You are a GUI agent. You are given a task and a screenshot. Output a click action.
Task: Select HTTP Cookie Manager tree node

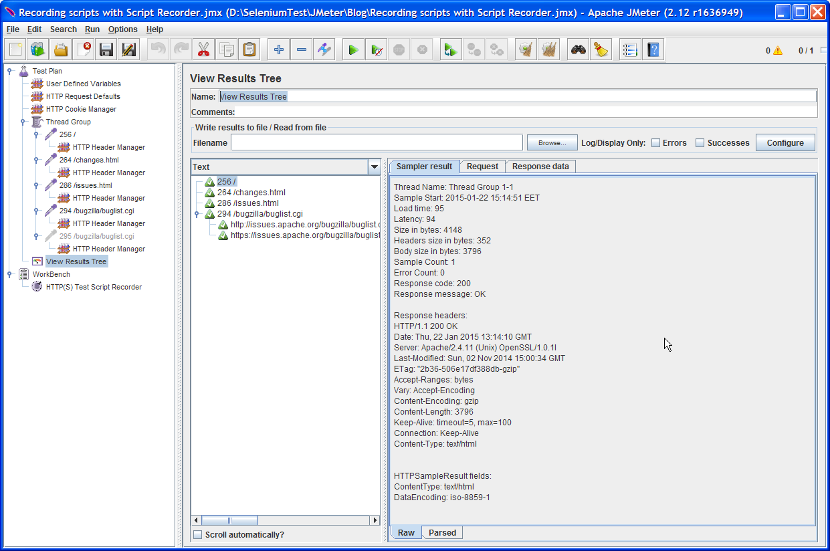pos(81,109)
